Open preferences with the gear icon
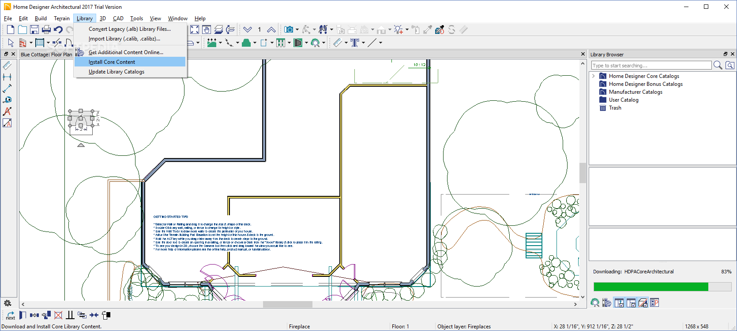The width and height of the screenshot is (737, 331). (8, 303)
